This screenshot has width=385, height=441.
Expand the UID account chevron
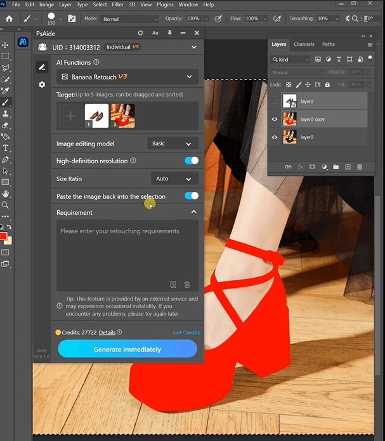coord(193,47)
